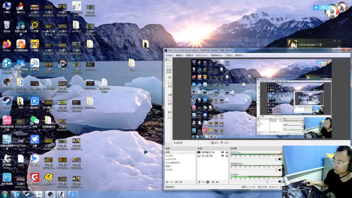This screenshot has height=198, width=352.
Task: Select the YY语音 raccoon desktop icon
Action: pyautogui.click(x=35, y=46)
